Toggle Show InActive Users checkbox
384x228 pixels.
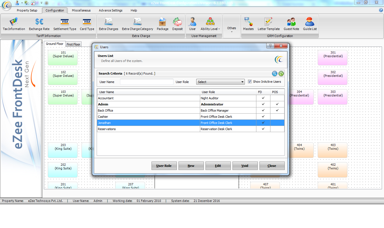[x=250, y=82]
